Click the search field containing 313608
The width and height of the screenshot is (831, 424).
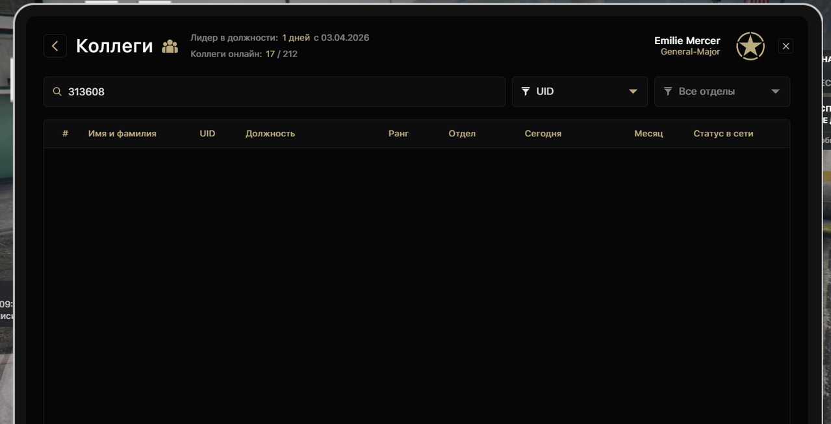click(x=274, y=92)
